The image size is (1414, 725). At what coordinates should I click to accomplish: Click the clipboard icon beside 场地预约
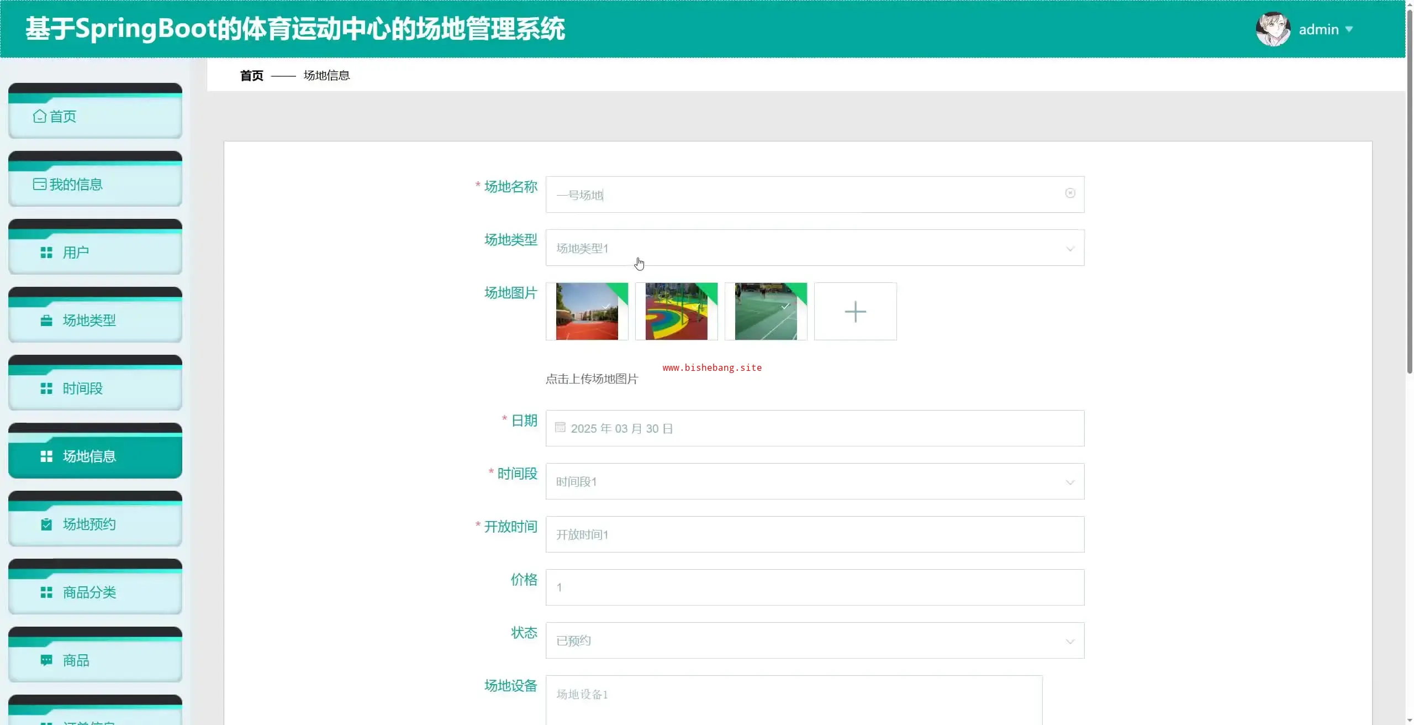[46, 524]
